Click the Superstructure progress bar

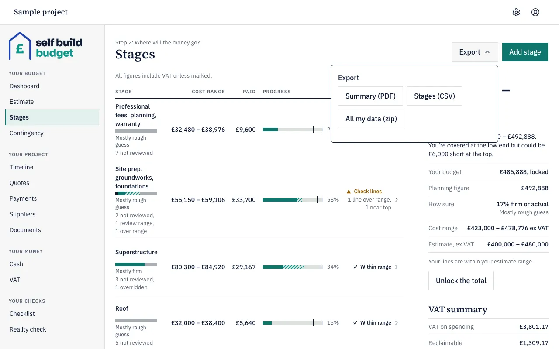(293, 267)
